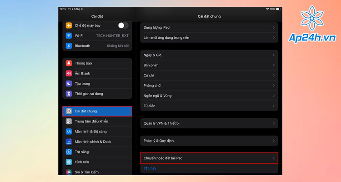Select Thời gian sử dụng in sidebar
This screenshot has height=182, width=341.
[x=97, y=94]
